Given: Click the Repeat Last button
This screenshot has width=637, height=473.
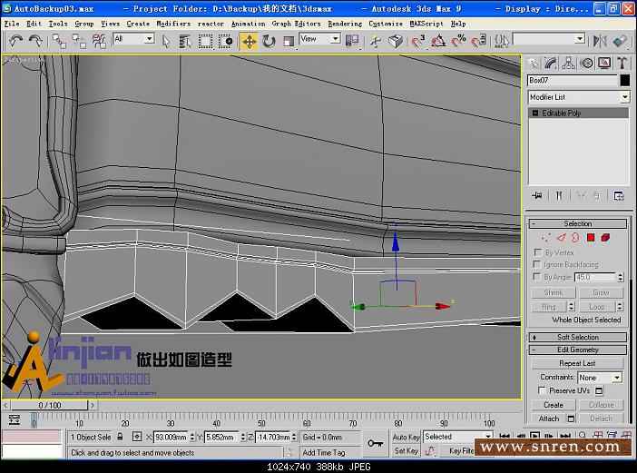Looking at the screenshot, I should [577, 363].
